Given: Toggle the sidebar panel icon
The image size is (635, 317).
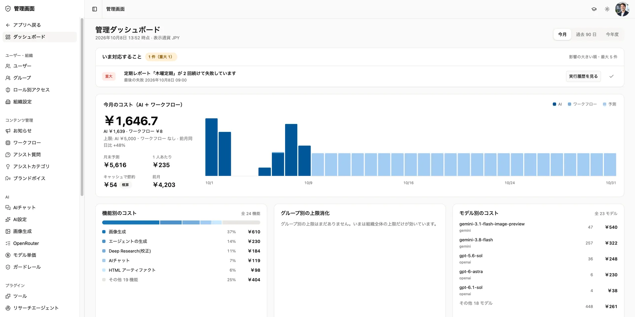Looking at the screenshot, I should (x=95, y=9).
